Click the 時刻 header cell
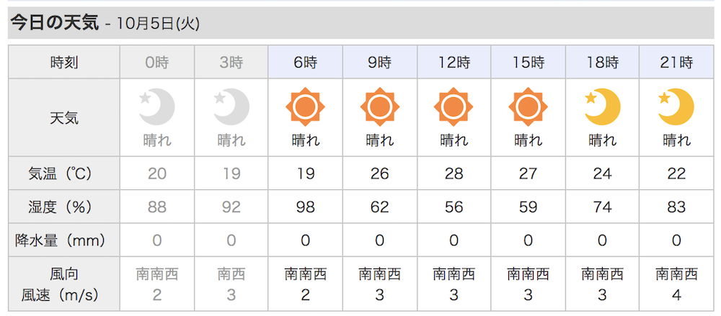This screenshot has height=316, width=721. [64, 62]
